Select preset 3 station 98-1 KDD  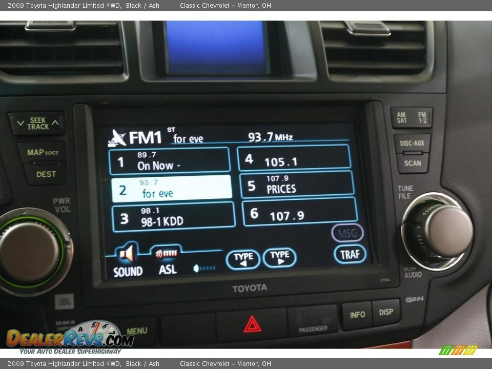point(174,217)
